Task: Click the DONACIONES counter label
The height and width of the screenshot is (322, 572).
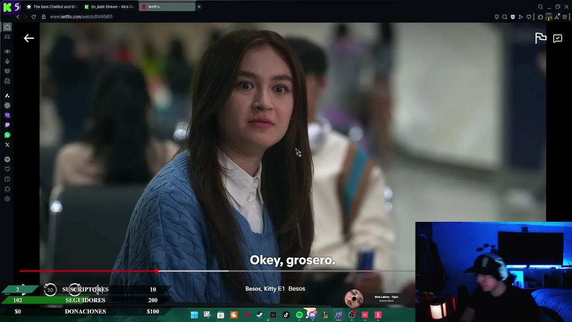Action: [85, 311]
